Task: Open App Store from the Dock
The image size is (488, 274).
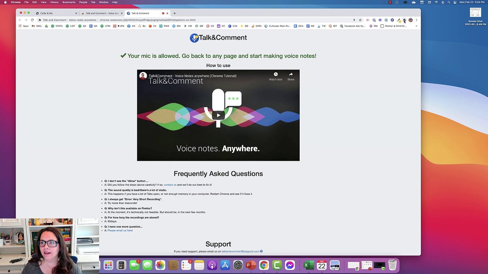Action: click(225, 265)
